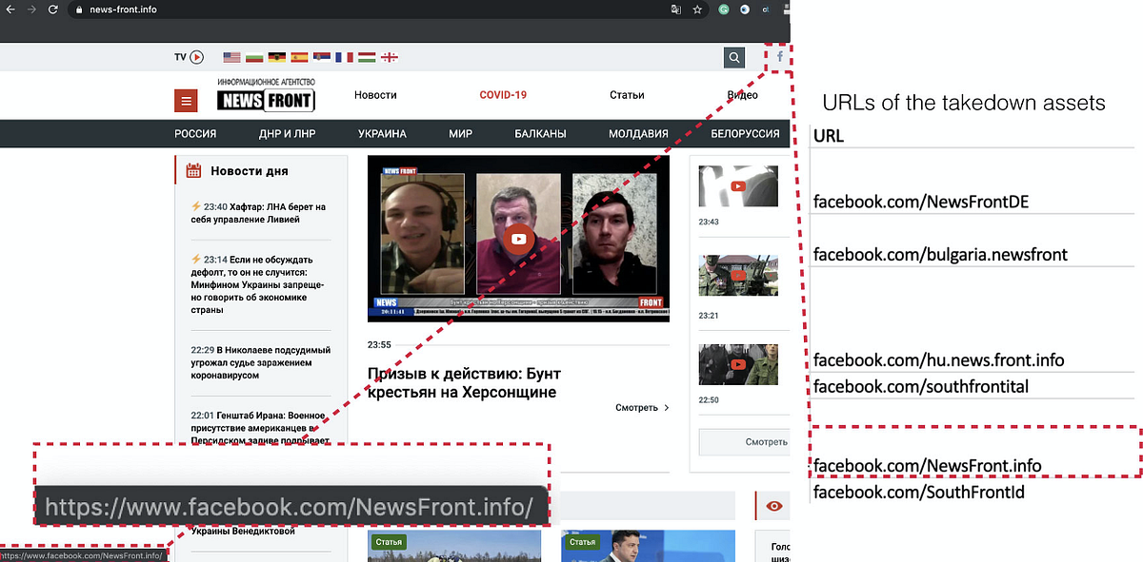Viewport: 1143px width, 562px height.
Task: Open the translate page icon in the address bar
Action: pyautogui.click(x=675, y=10)
